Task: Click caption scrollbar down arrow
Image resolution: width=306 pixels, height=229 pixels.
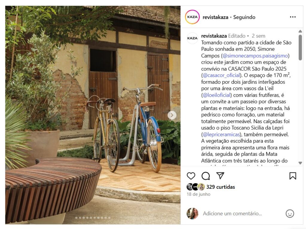Action: coord(300,163)
